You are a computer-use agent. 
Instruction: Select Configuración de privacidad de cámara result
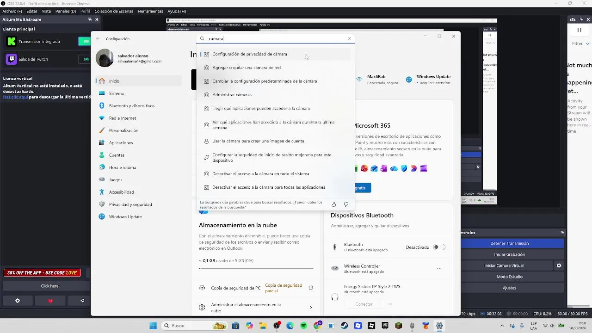click(275, 54)
